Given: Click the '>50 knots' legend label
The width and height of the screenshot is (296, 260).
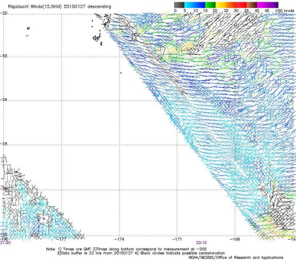Looking at the screenshot, I should click(284, 10).
